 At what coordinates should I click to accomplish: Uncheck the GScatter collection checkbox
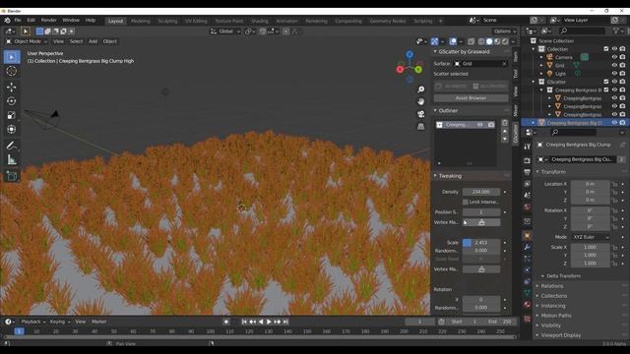pos(606,82)
